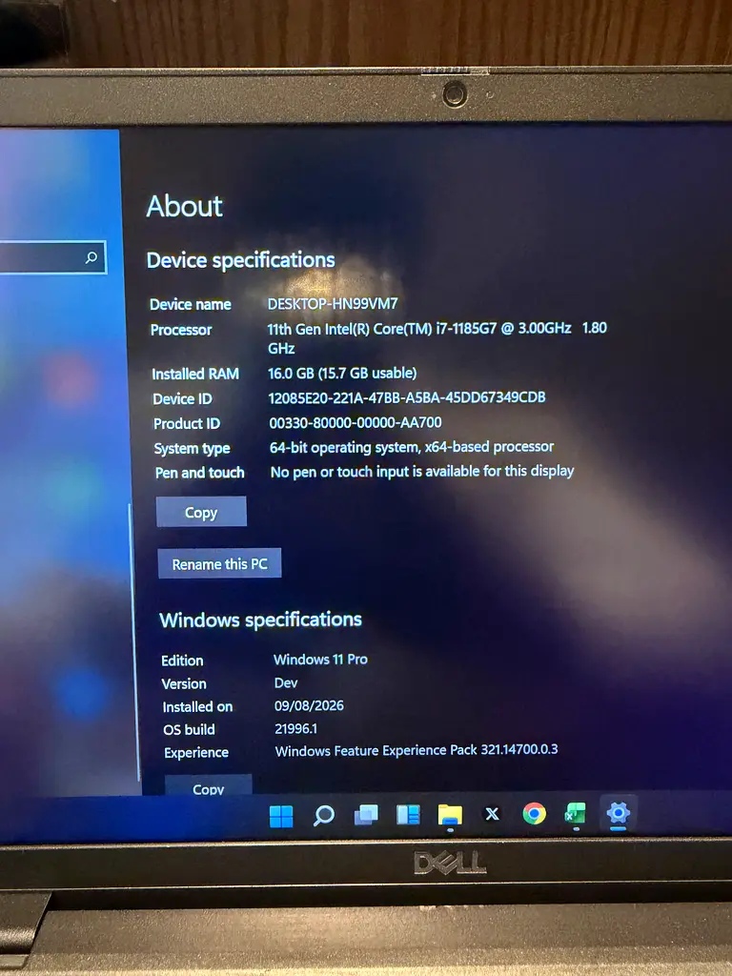Select the Device ID value 12085E20
The width and height of the screenshot is (732, 976).
pos(407,397)
